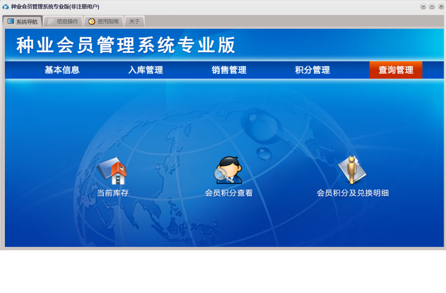
Task: Click the grid icon on 信息操作 tab
Action: [x=51, y=21]
